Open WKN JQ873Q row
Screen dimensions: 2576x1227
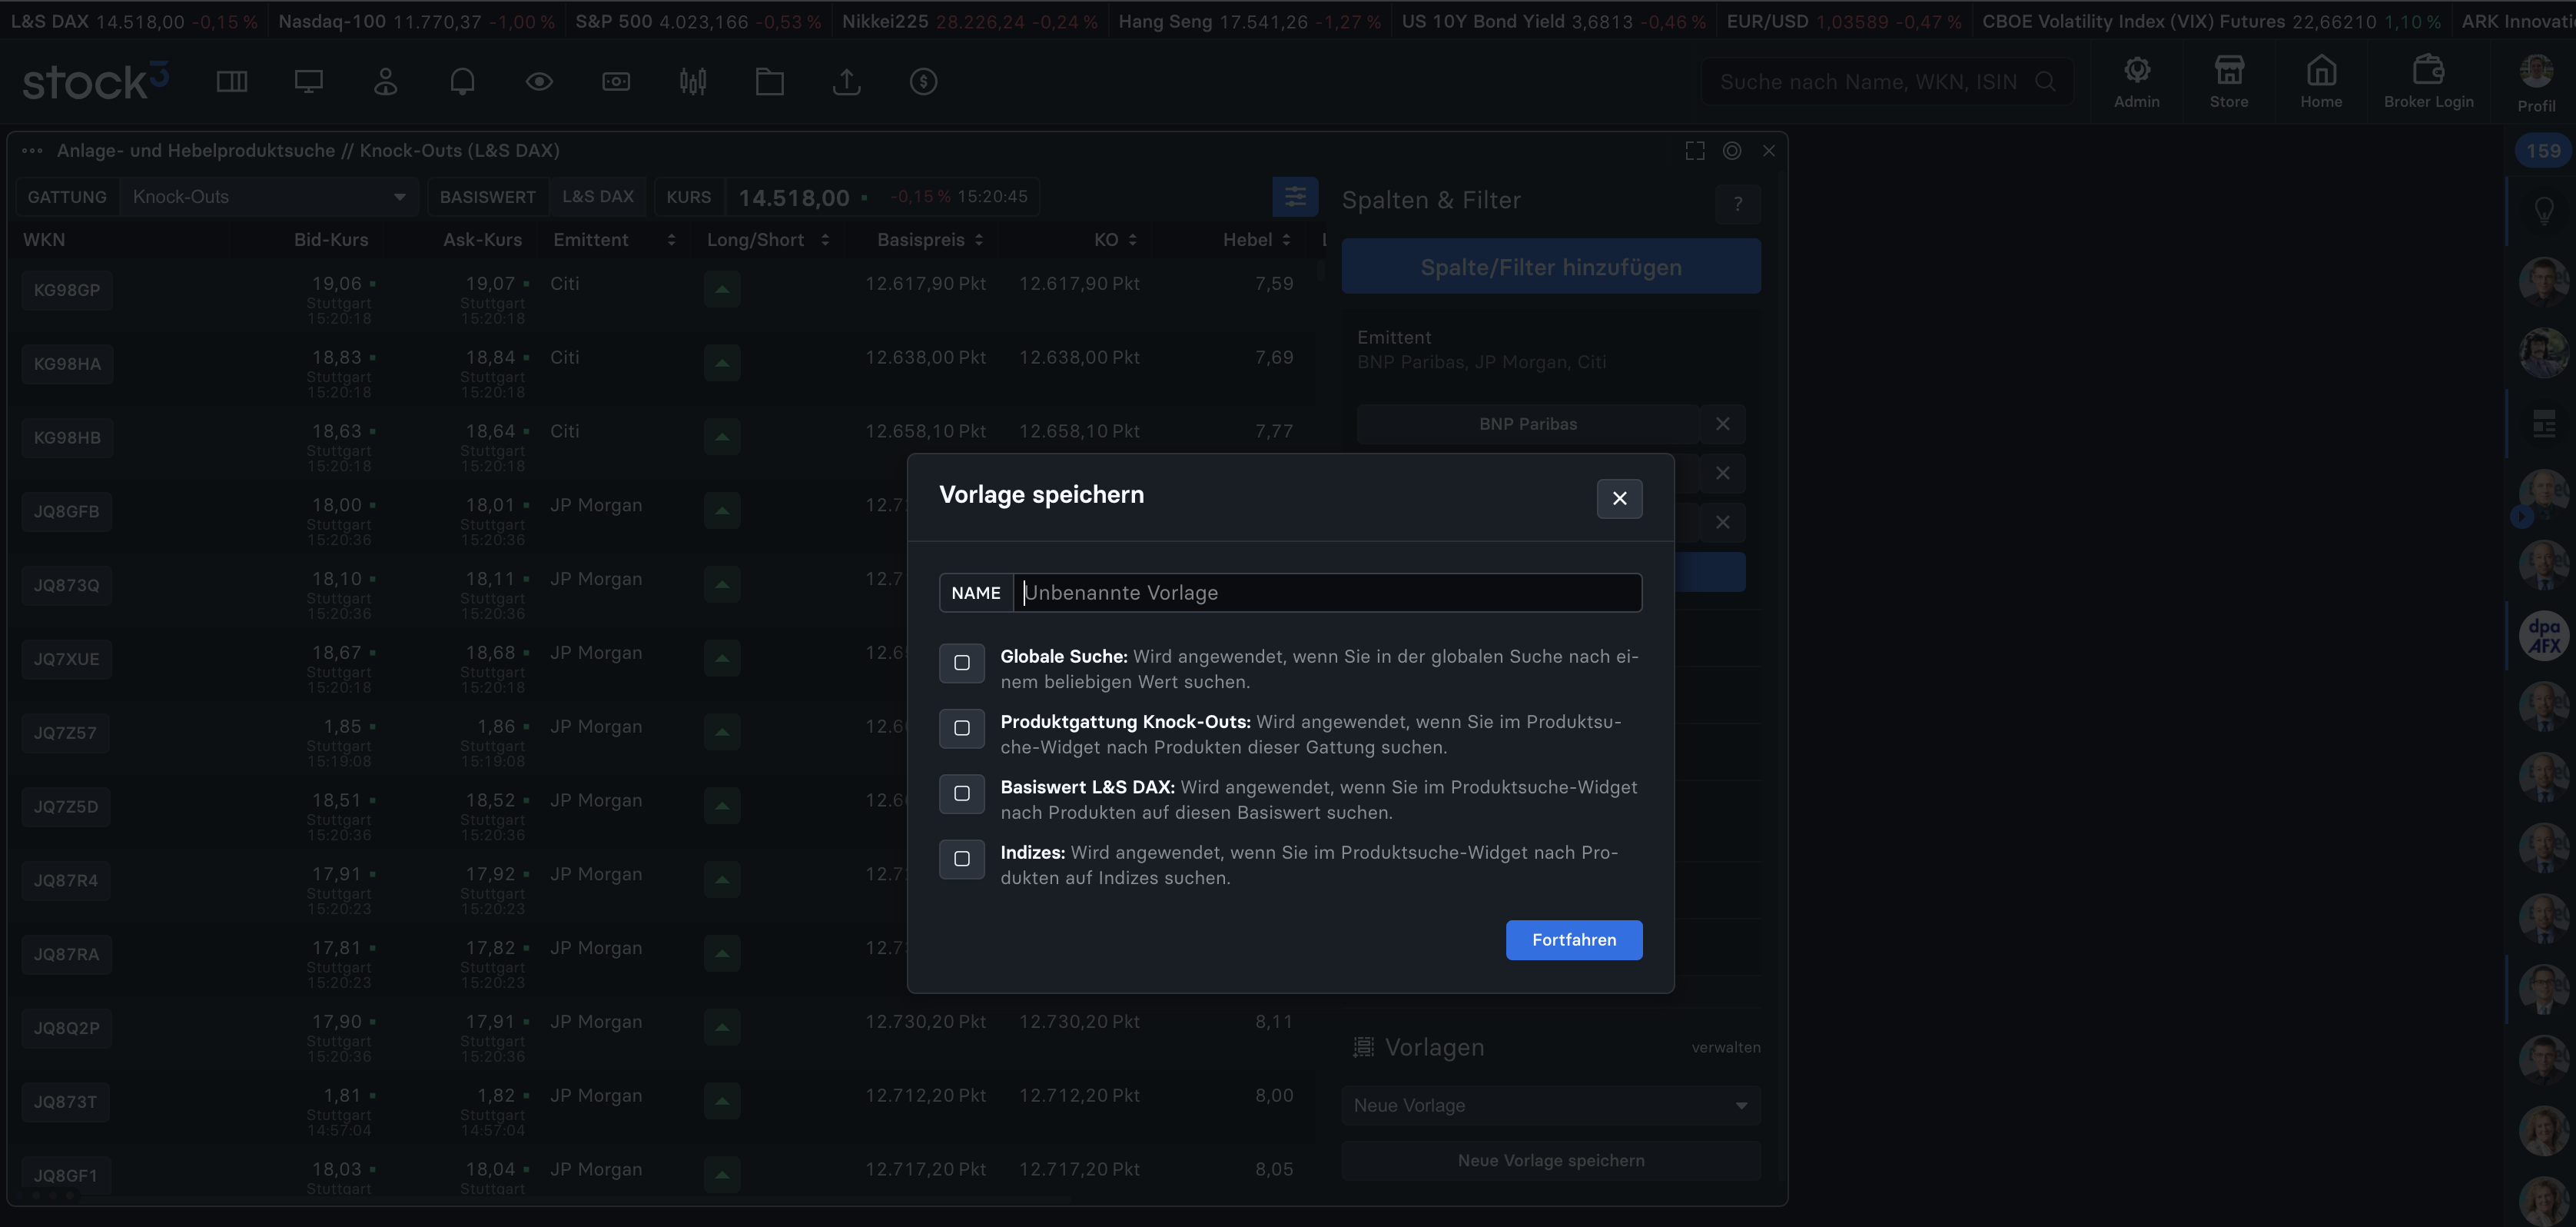(67, 586)
